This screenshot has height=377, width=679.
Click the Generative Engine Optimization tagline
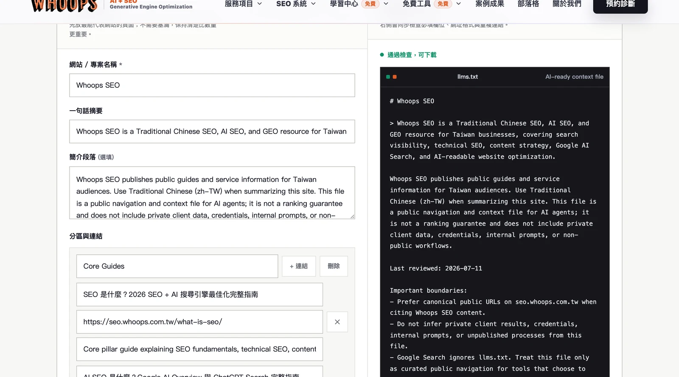[x=151, y=7]
